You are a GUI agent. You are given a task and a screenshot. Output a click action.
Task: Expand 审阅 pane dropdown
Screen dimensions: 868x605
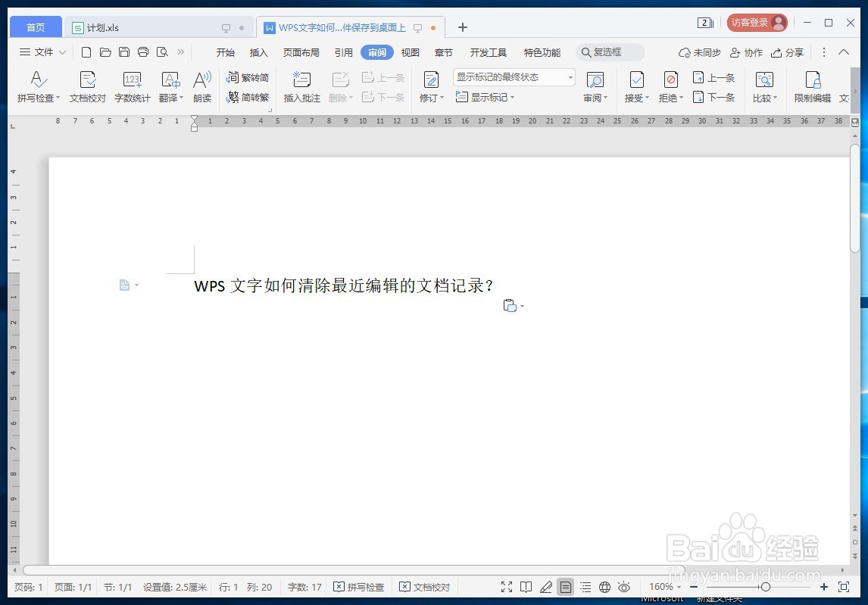click(606, 98)
